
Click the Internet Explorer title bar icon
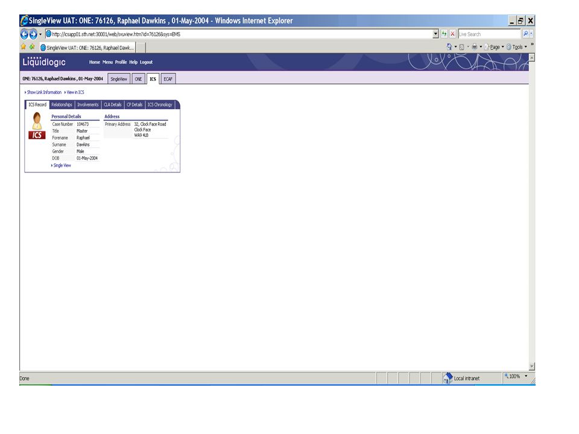pos(24,20)
